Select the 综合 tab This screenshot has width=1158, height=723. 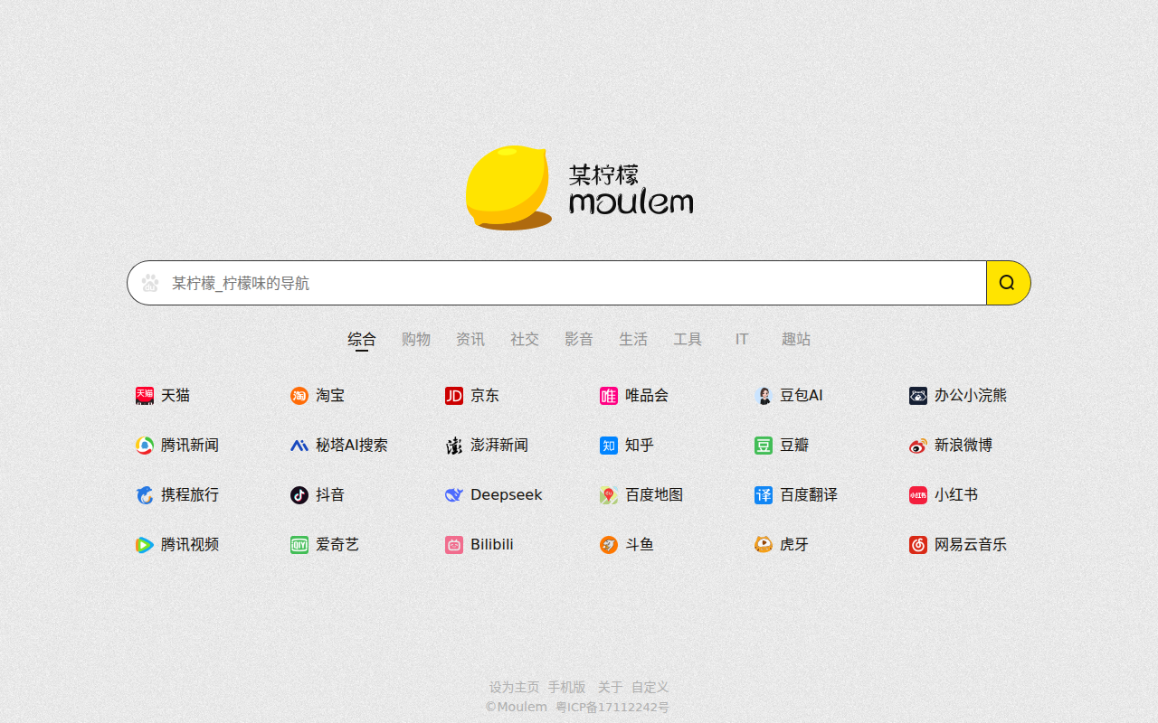click(362, 340)
